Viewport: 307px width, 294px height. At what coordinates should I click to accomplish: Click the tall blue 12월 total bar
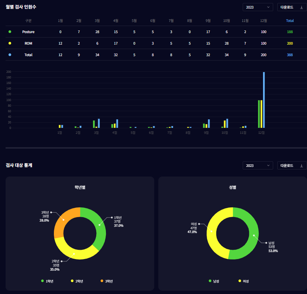pyautogui.click(x=264, y=100)
